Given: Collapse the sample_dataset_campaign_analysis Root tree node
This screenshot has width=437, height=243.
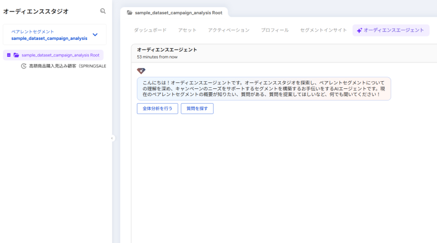Looking at the screenshot, I should tap(9, 55).
